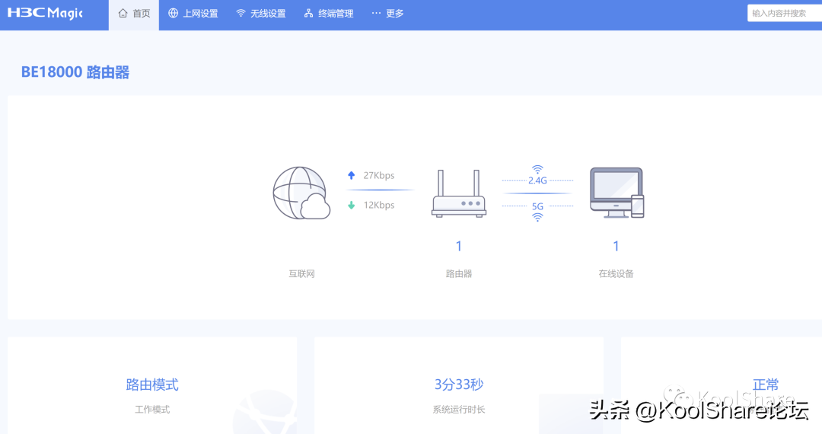The height and width of the screenshot is (434, 822).
Task: Click the online devices monitor icon
Action: click(x=616, y=193)
